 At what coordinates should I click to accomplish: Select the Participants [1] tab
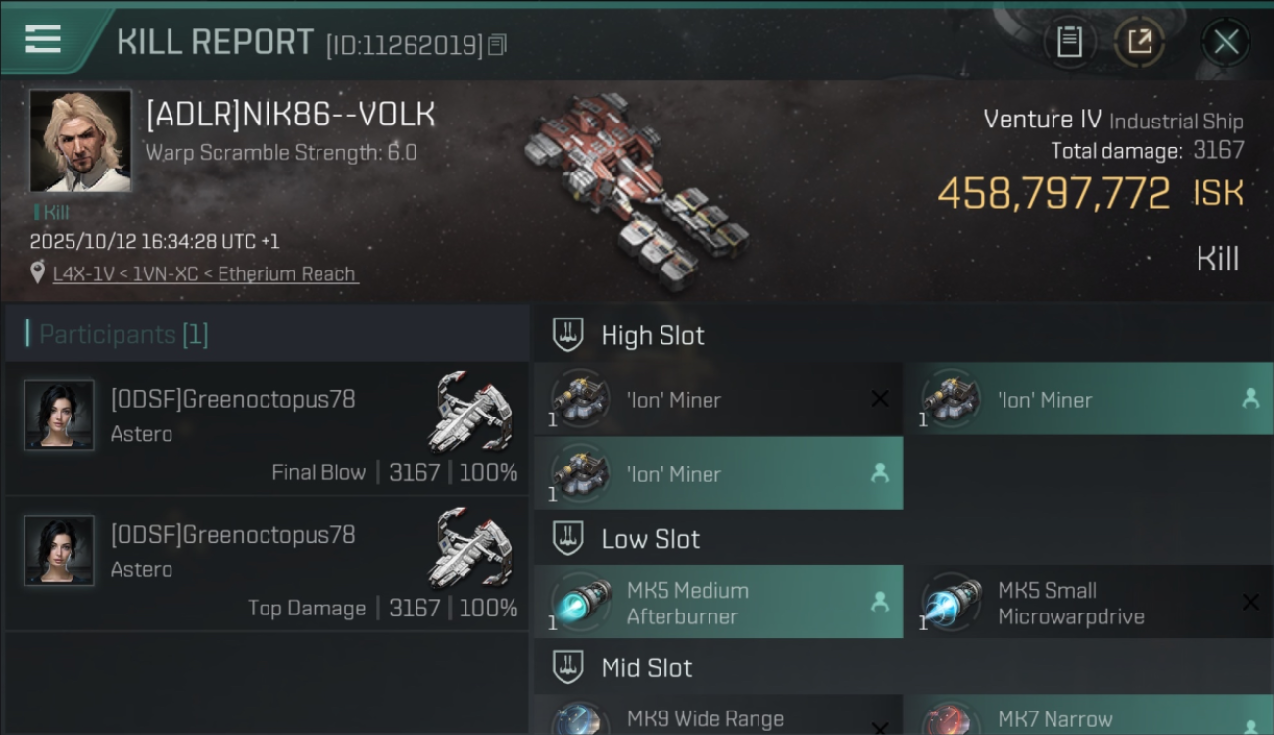click(123, 334)
